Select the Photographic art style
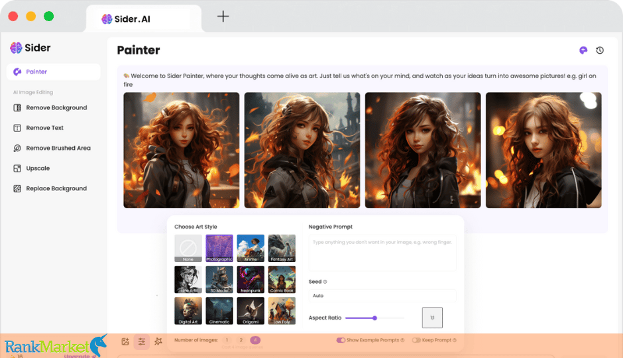 pos(219,249)
